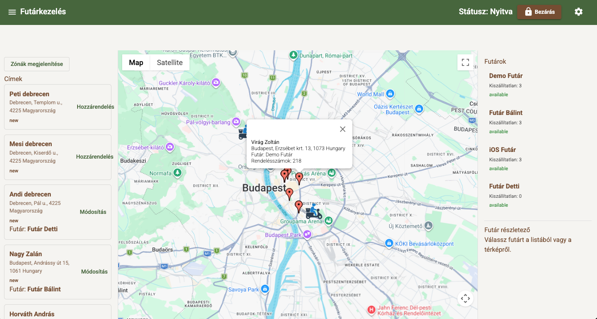The width and height of the screenshot is (597, 319).
Task: Click the Budapest Park venue marker
Action: coord(307,234)
